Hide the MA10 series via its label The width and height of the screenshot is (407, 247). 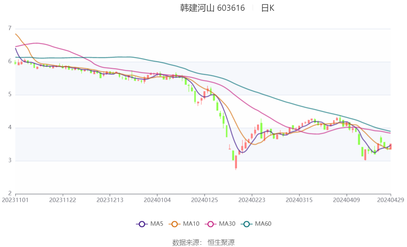[x=191, y=224]
